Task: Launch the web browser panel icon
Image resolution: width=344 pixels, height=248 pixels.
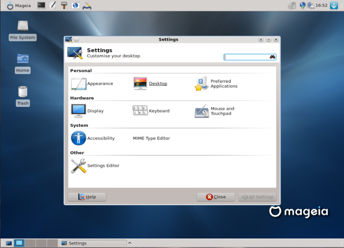Action: pyautogui.click(x=75, y=5)
